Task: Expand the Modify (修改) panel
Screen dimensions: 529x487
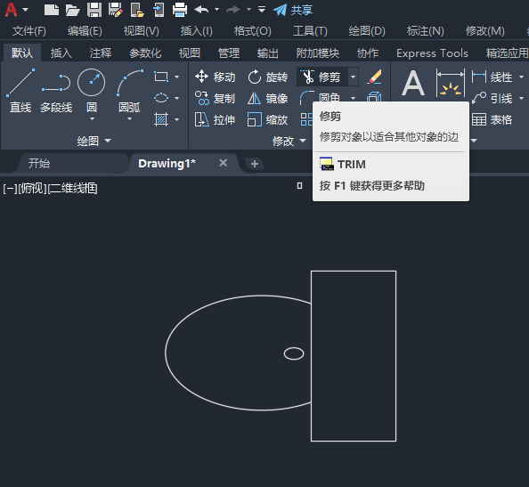Action: (289, 141)
